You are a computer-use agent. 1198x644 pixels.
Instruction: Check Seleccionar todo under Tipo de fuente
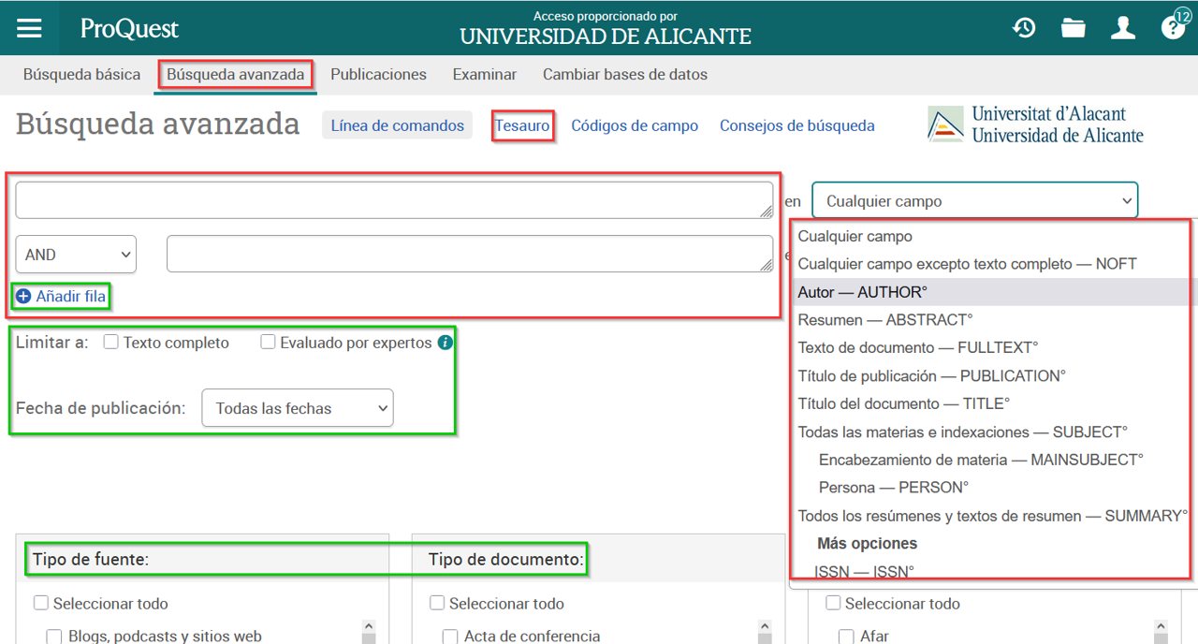pyautogui.click(x=41, y=603)
